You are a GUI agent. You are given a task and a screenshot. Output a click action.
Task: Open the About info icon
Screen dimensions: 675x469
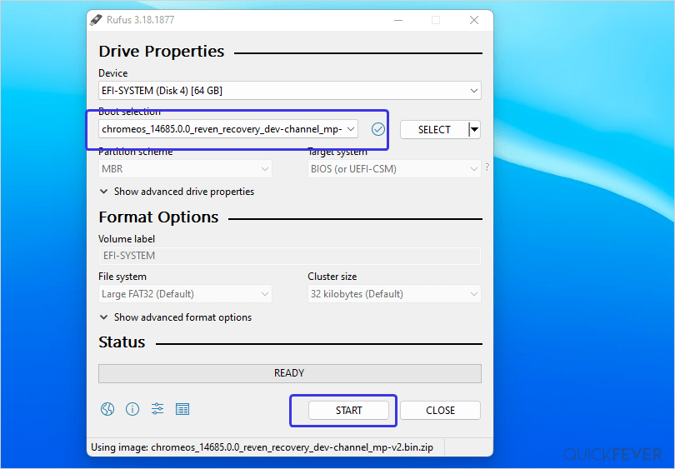(132, 409)
